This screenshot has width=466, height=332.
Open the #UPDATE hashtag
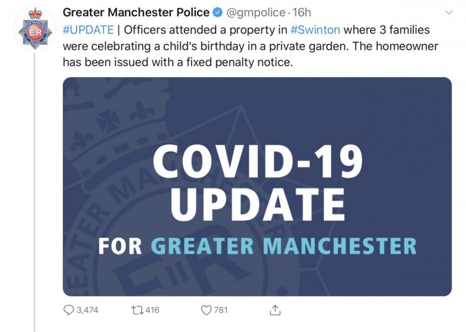(88, 30)
